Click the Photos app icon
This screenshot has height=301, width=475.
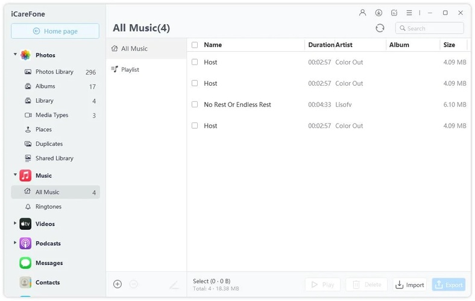click(25, 55)
